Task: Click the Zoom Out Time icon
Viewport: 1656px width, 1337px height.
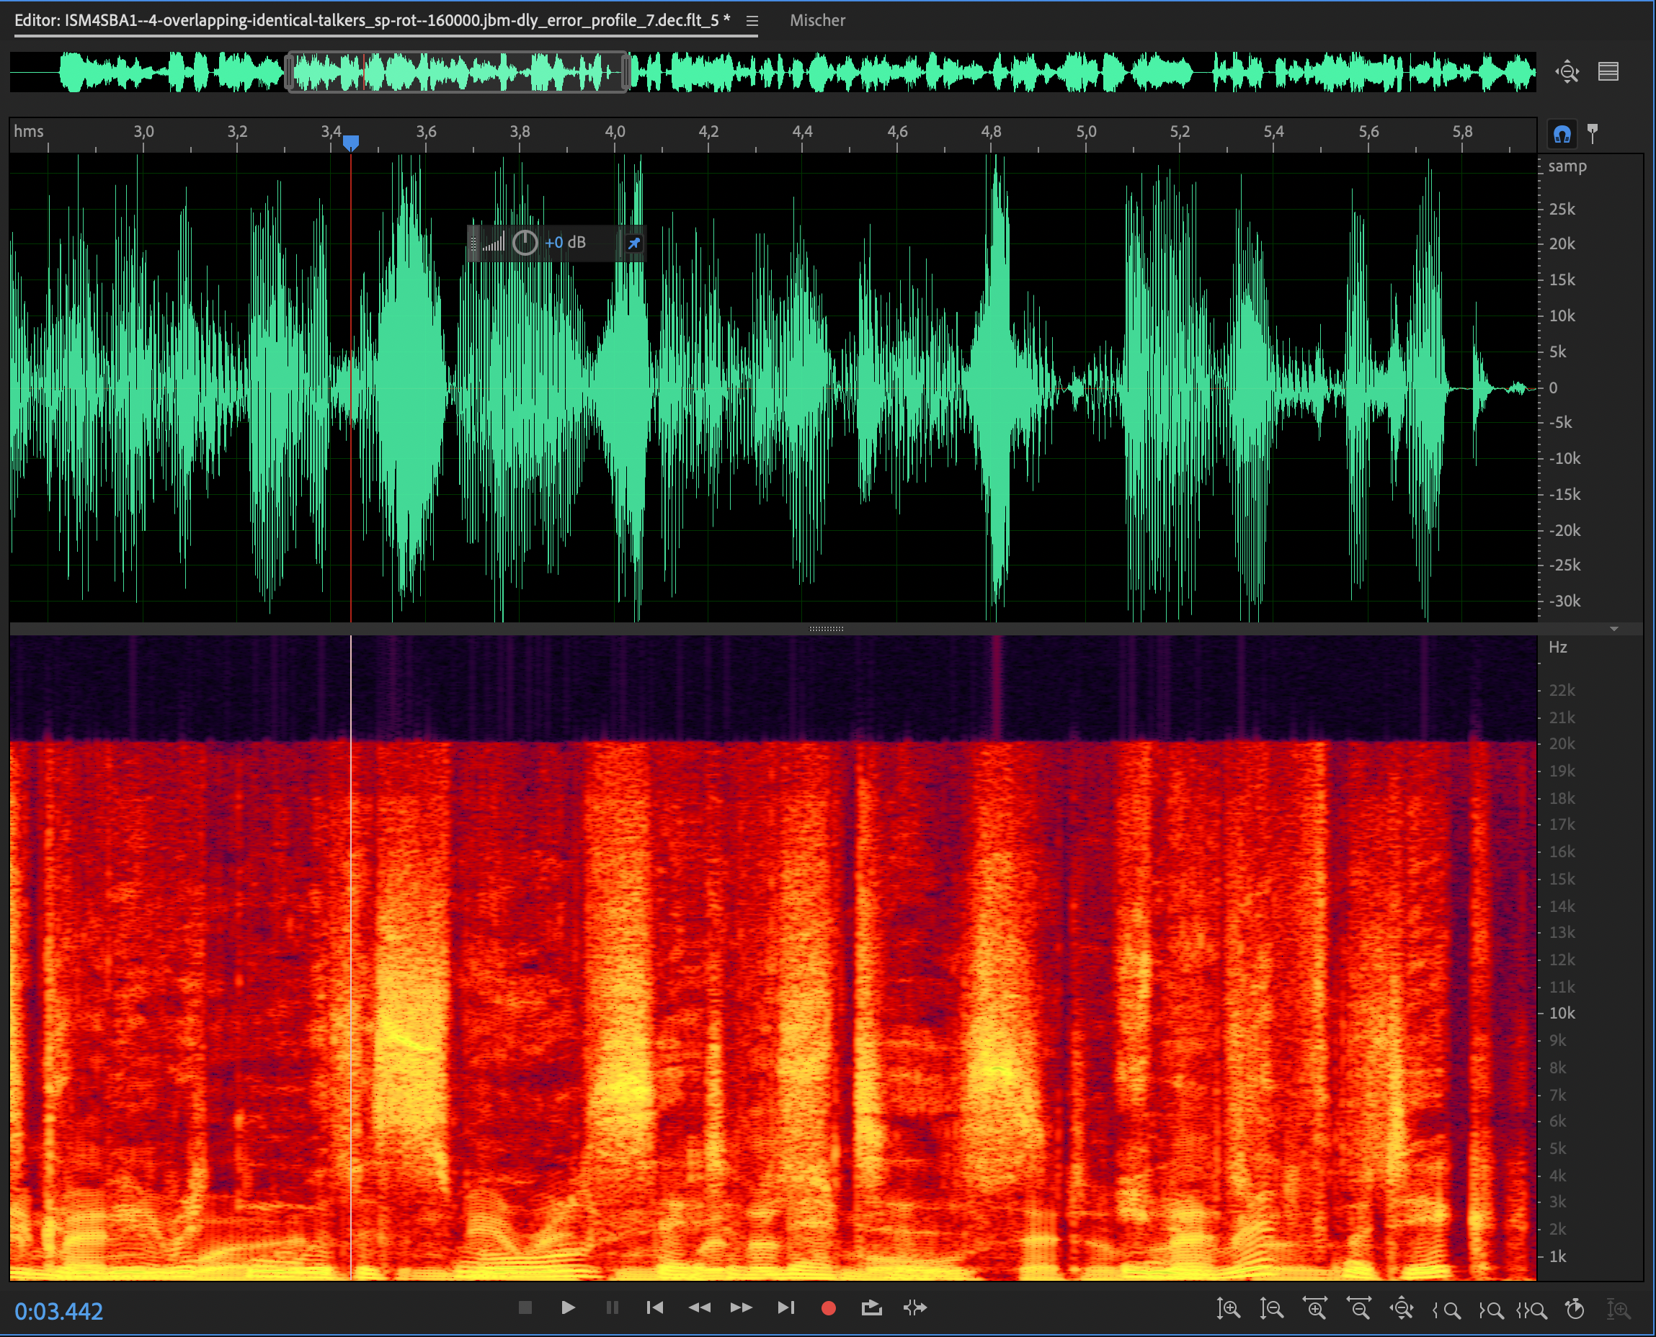Action: pyautogui.click(x=1358, y=1308)
